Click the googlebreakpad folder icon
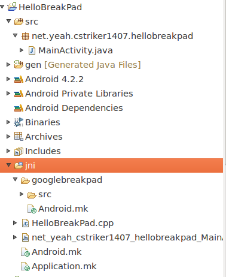The image size is (226, 277). (25, 180)
